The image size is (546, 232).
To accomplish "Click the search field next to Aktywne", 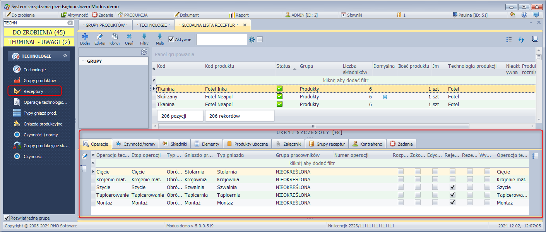I will (x=221, y=40).
